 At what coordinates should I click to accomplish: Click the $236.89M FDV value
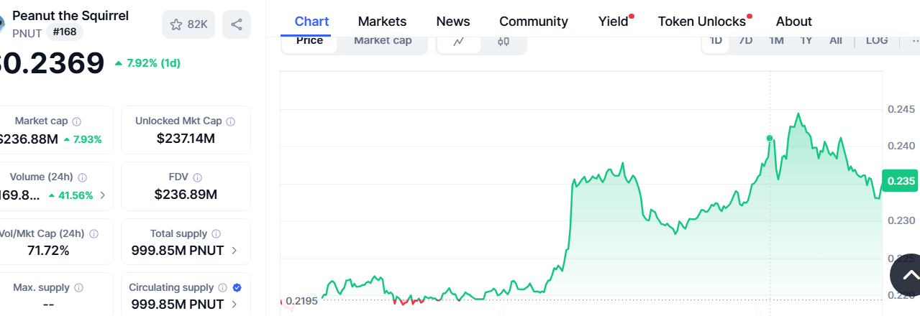[186, 195]
